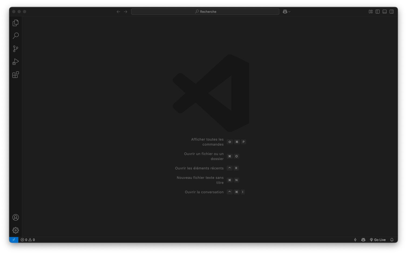
Task: Toggle the bottom panel
Action: 385,12
